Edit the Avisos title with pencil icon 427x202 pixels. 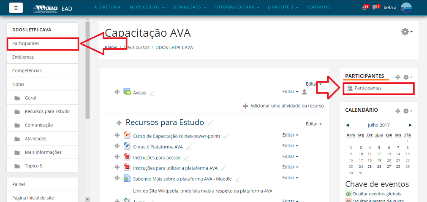(152, 93)
